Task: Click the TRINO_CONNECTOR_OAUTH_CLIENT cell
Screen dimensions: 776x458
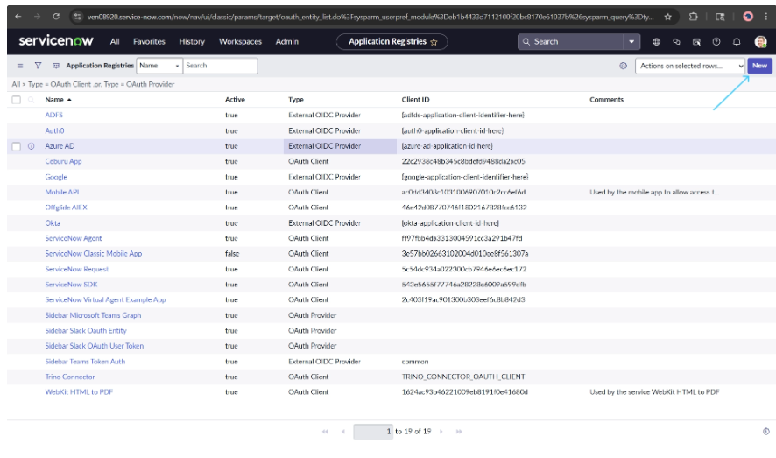Action: (x=463, y=377)
